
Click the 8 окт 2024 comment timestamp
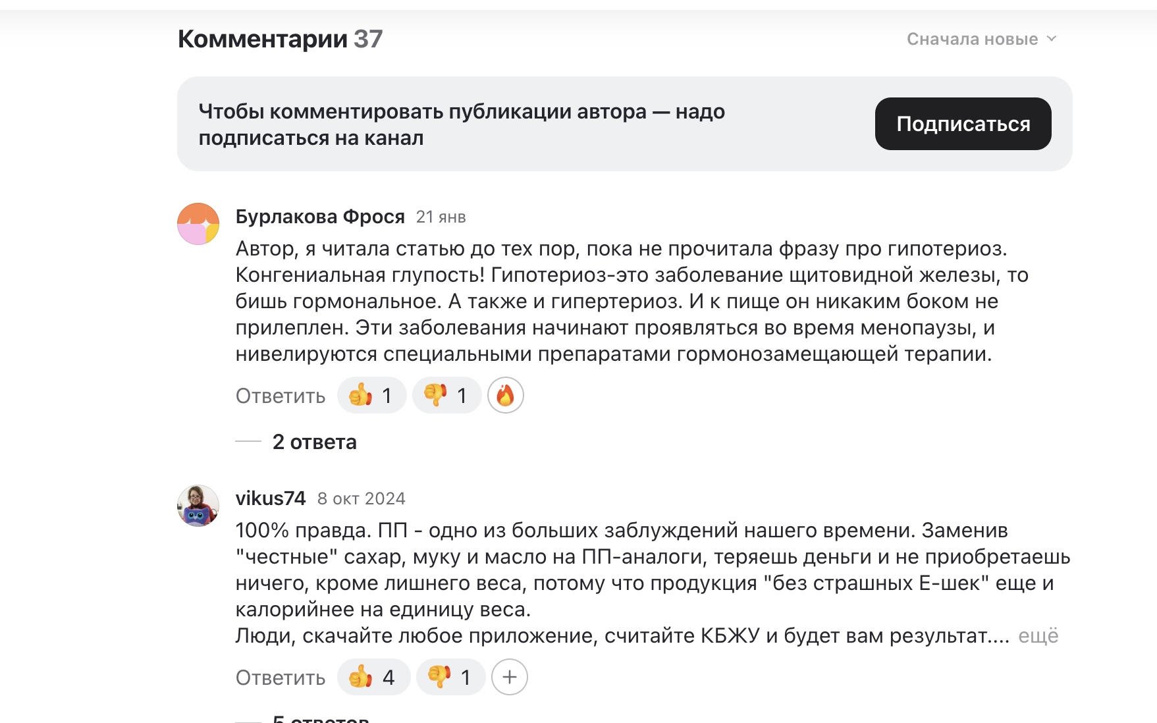pos(361,499)
